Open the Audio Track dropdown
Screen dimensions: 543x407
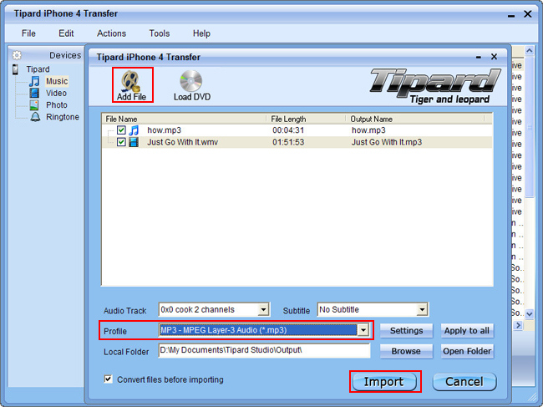263,310
